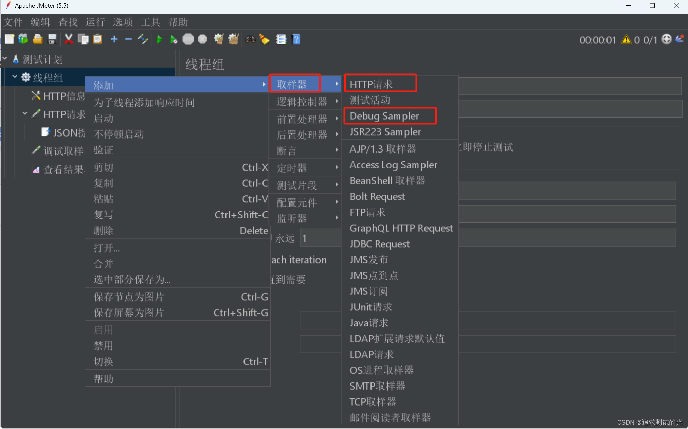688x429 pixels.
Task: Click the yellow warning log-viewer icon
Action: pos(626,40)
